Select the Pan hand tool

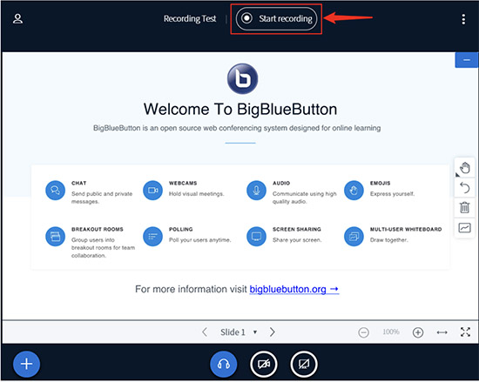(x=464, y=168)
